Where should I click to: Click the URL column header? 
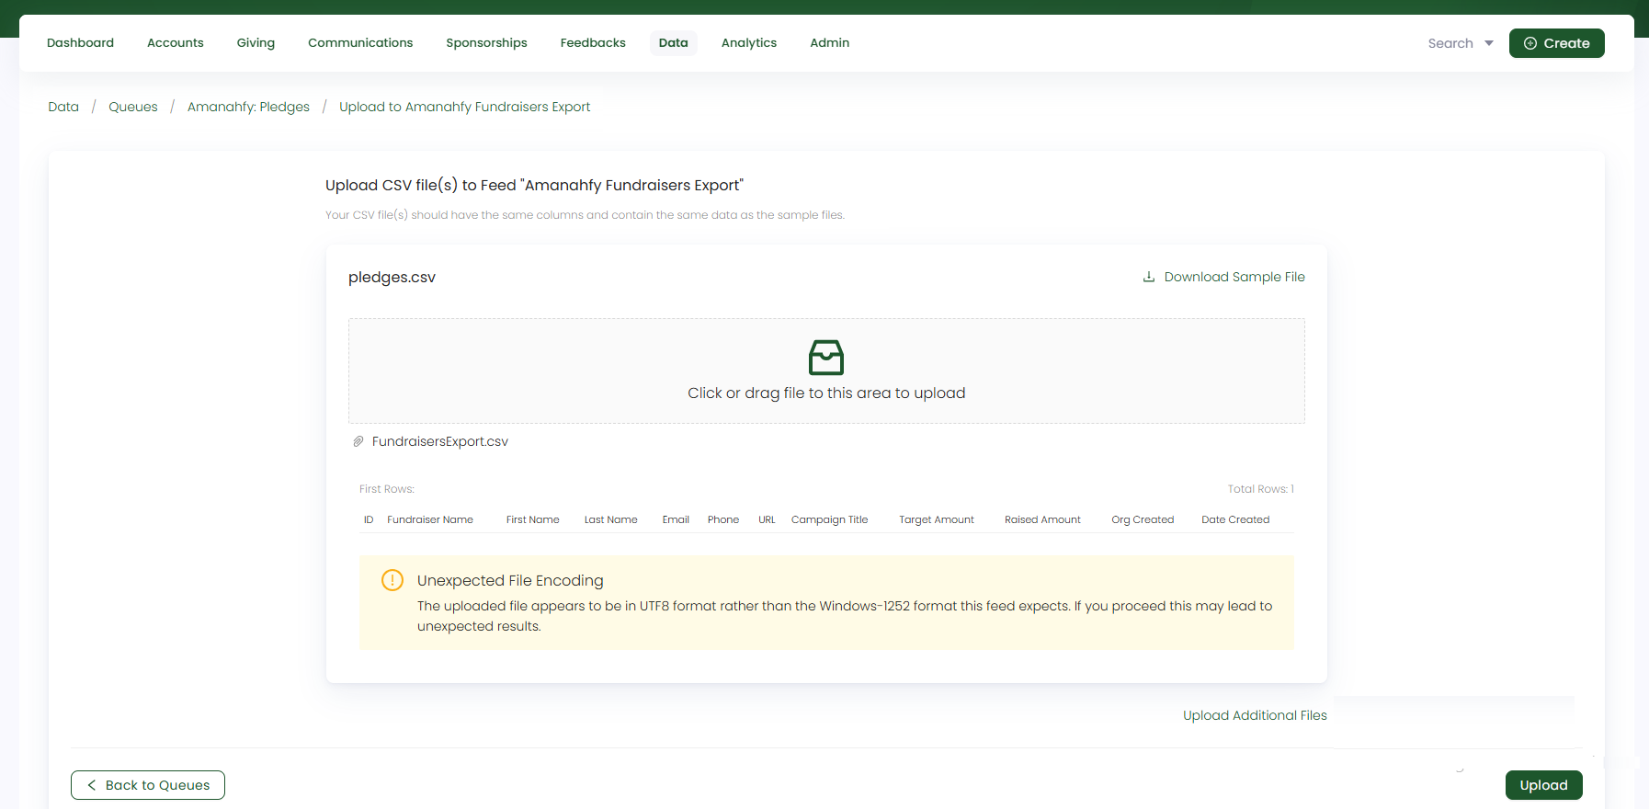click(767, 519)
